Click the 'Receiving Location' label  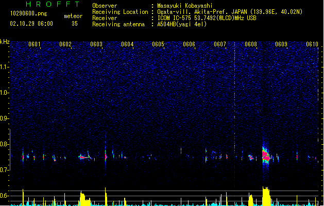[120, 12]
